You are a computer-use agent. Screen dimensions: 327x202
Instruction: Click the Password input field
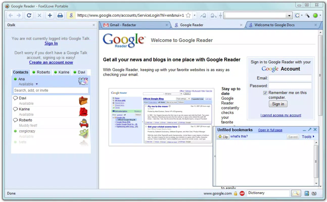[x=290, y=86]
